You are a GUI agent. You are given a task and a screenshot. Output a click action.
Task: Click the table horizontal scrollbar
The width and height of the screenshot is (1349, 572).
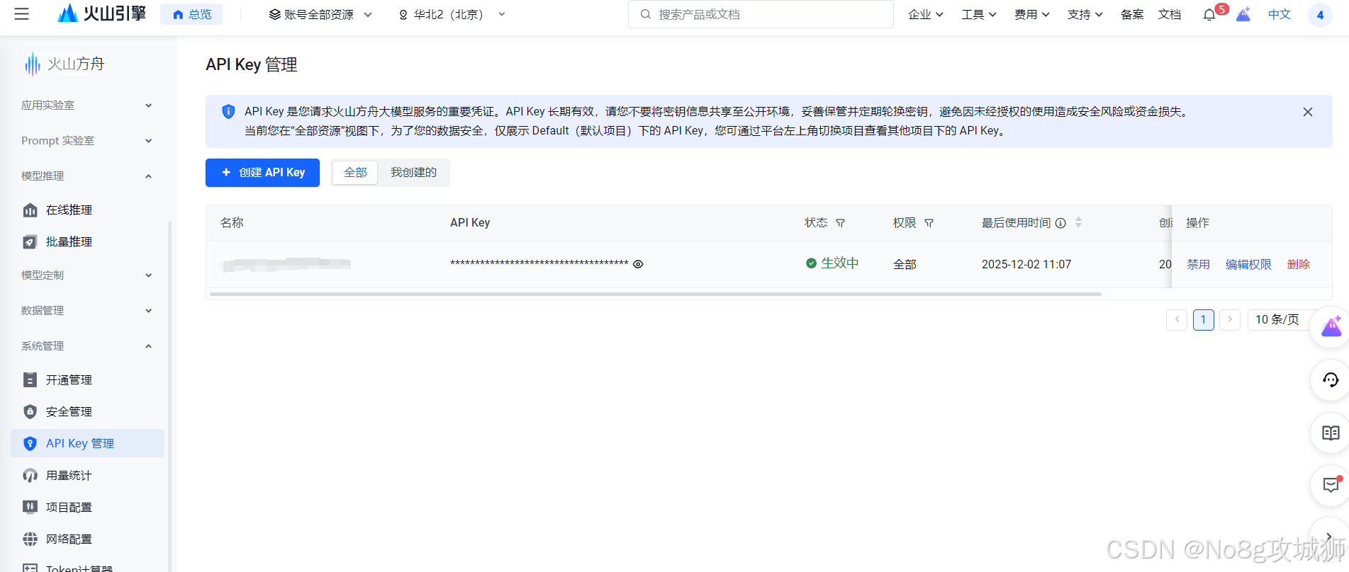pyautogui.click(x=655, y=294)
